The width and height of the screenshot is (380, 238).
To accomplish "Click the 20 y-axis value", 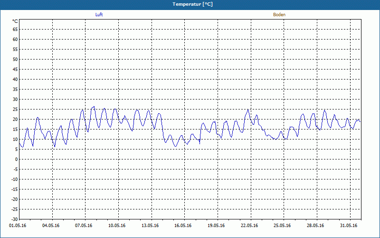I will tap(15, 119).
